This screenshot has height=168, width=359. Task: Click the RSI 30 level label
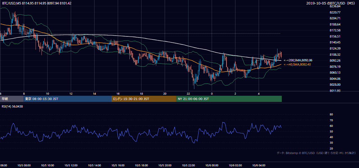[x=331, y=143]
